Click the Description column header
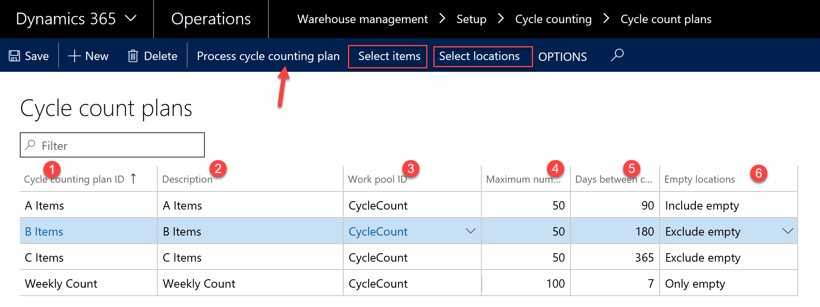Viewport: 820px width, 307px height. (x=187, y=179)
